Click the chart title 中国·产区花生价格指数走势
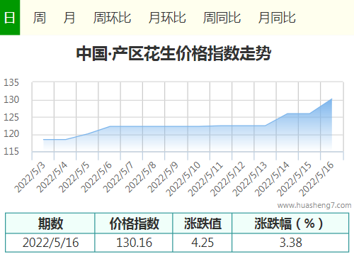The width and height of the screenshot is (354, 259). (173, 53)
